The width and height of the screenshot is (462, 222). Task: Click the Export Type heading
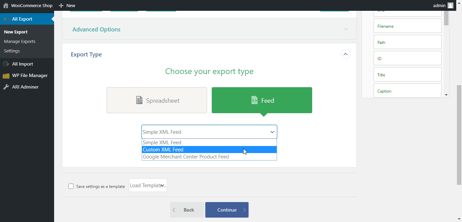pyautogui.click(x=86, y=54)
